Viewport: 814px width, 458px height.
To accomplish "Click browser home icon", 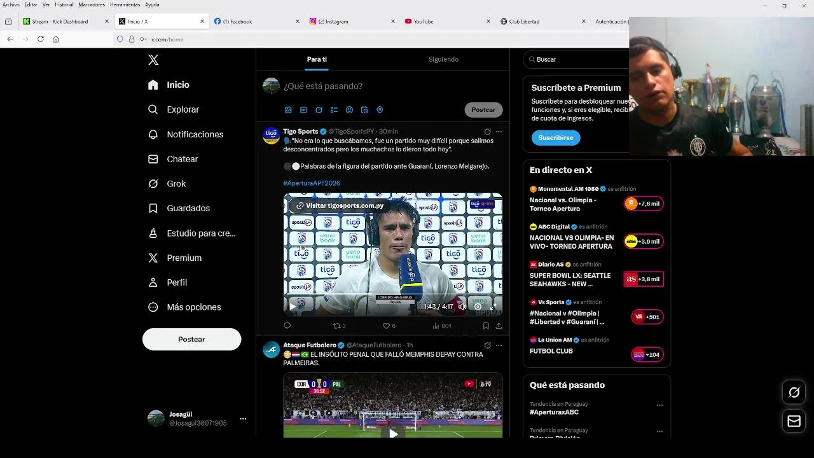I will tap(56, 39).
